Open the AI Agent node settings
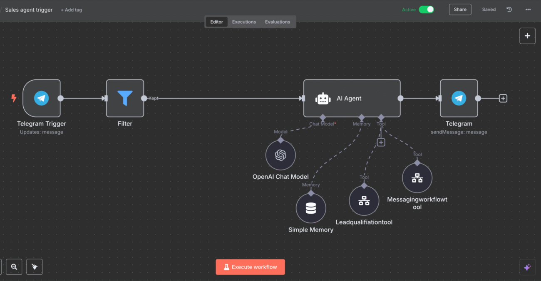The width and height of the screenshot is (541, 281). tap(352, 98)
